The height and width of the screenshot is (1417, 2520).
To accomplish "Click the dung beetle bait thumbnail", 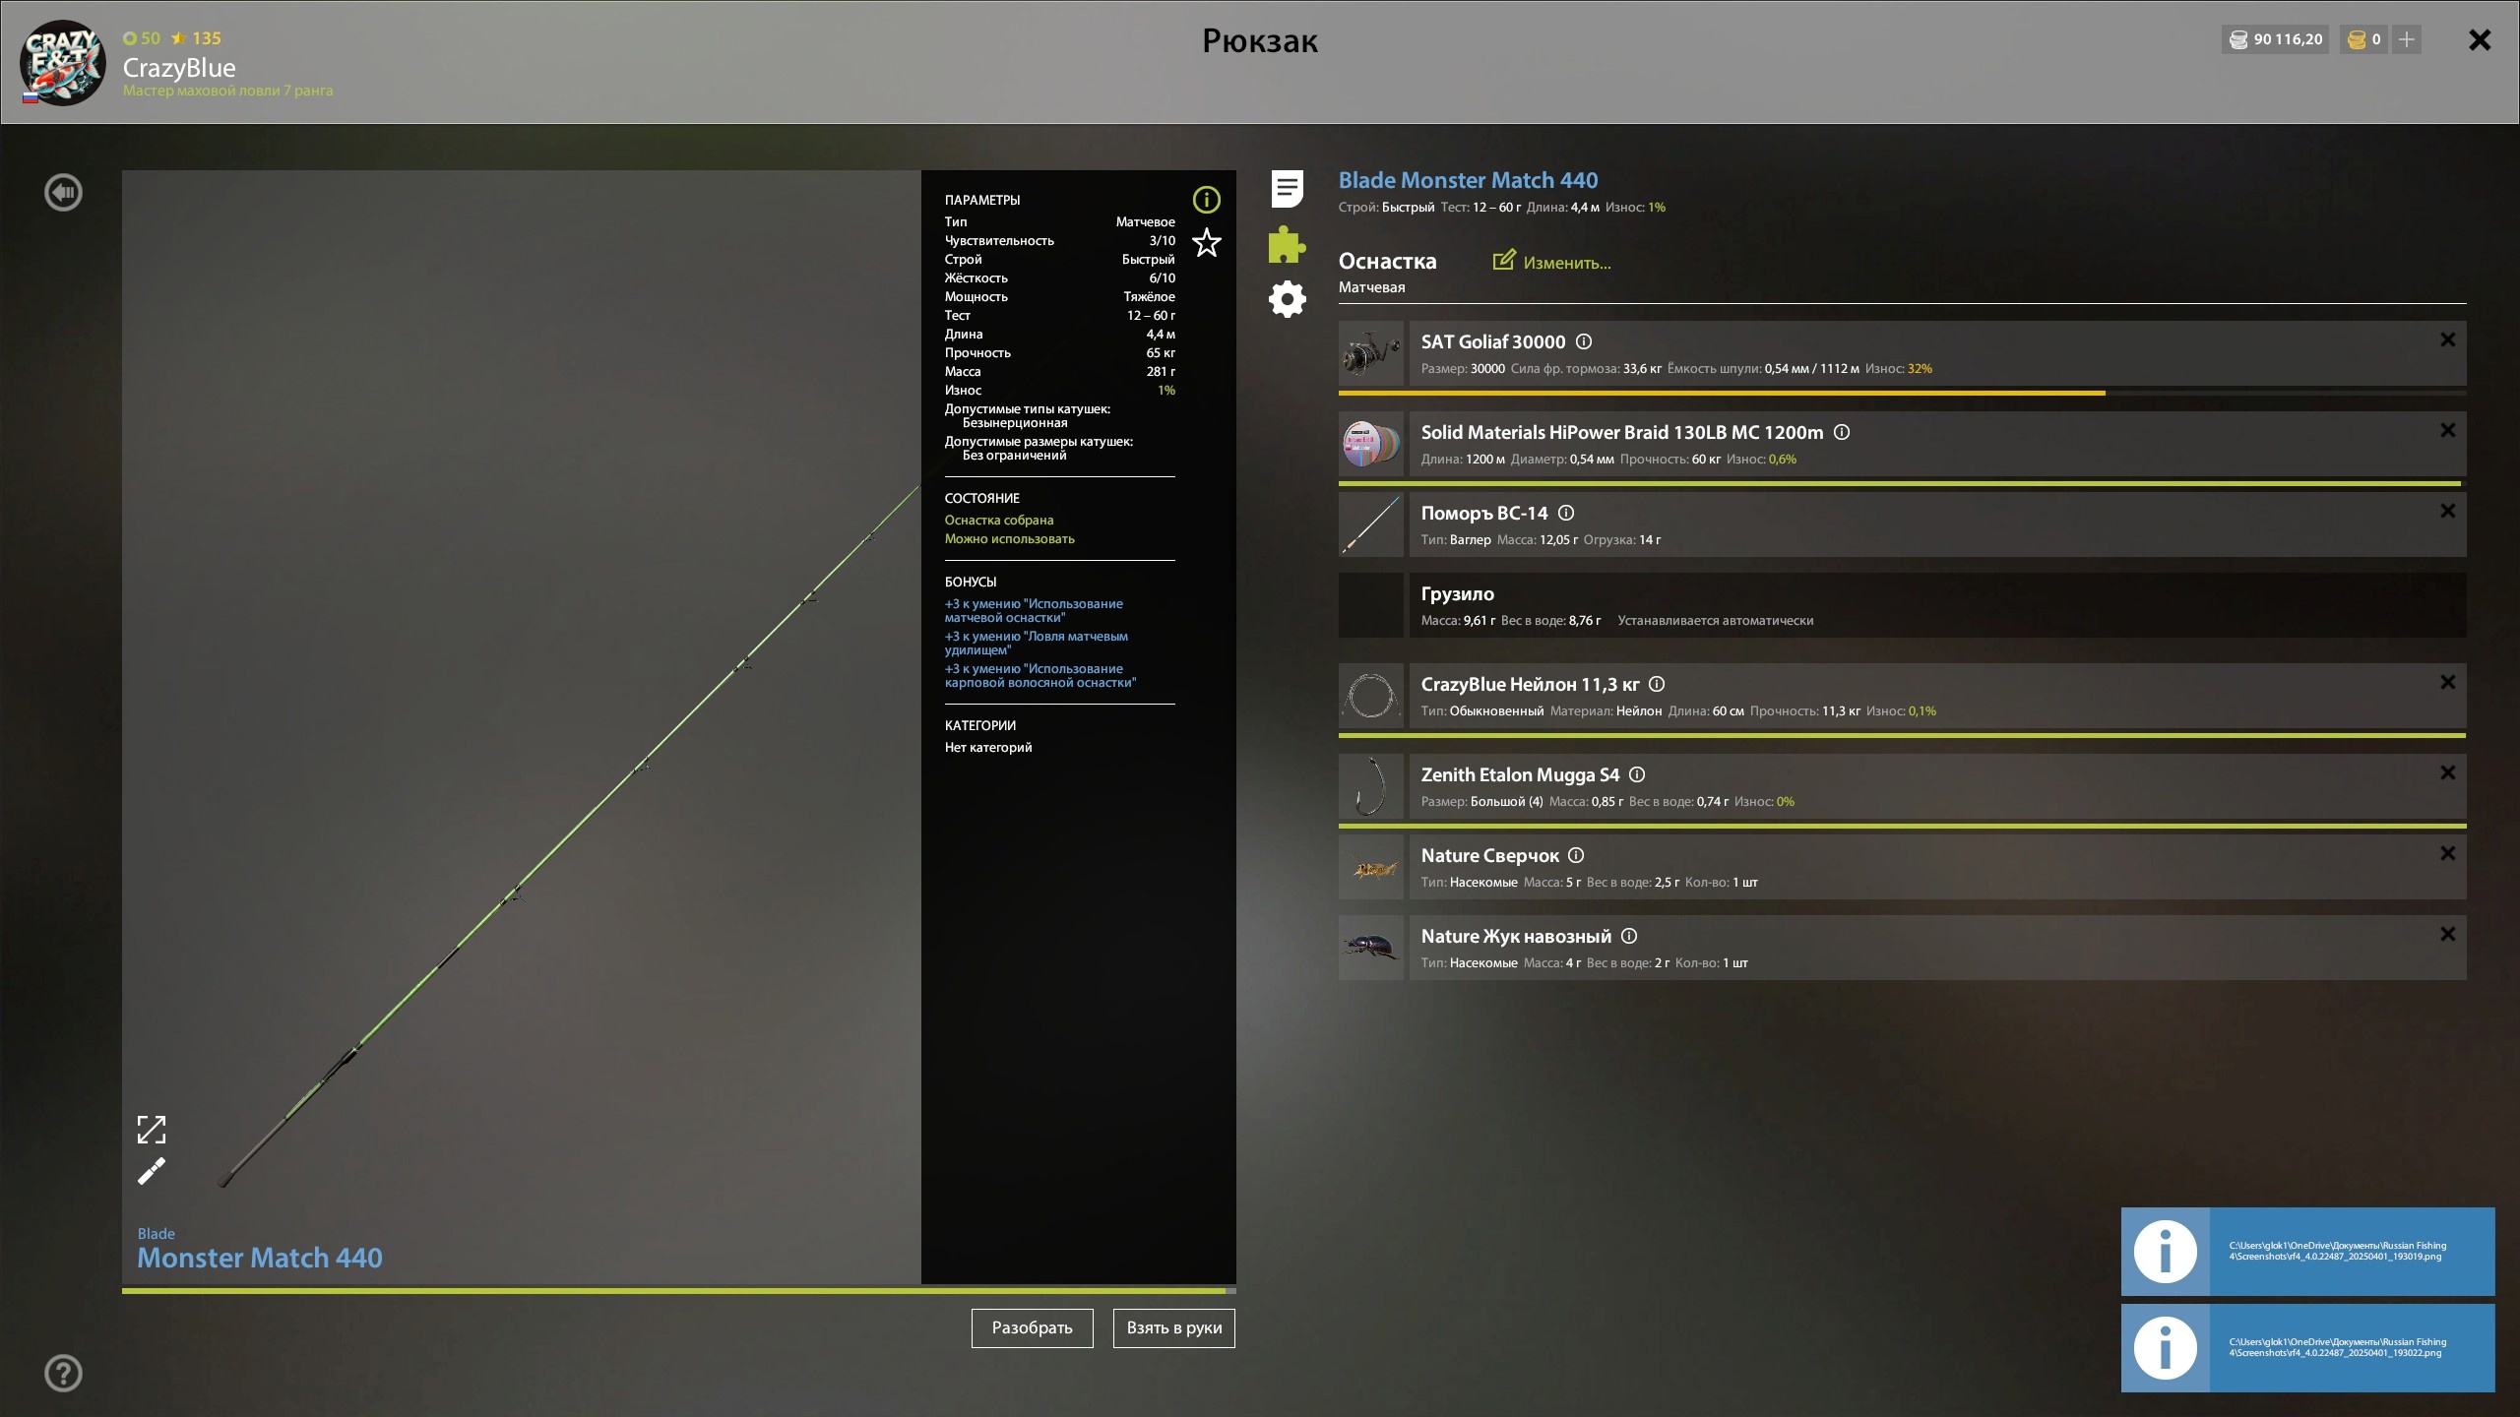I will click(1371, 948).
